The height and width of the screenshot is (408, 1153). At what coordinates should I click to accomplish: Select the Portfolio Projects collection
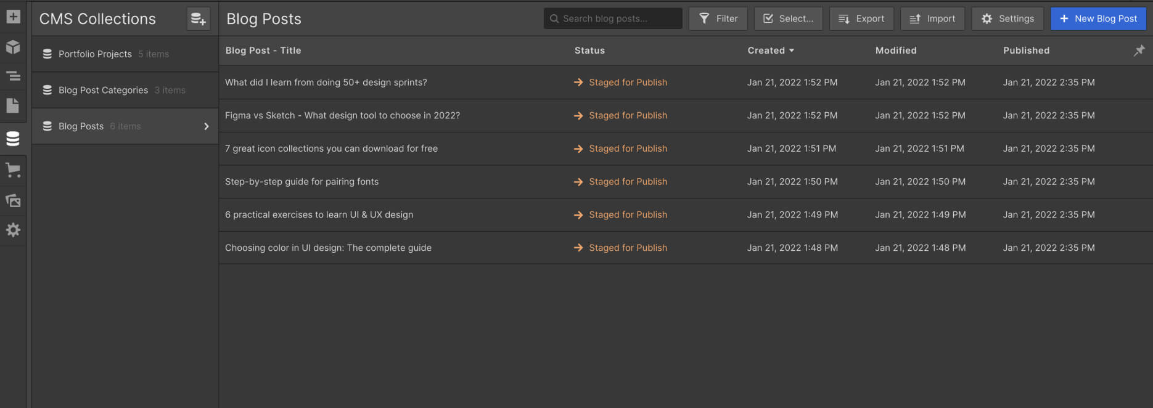[96, 54]
